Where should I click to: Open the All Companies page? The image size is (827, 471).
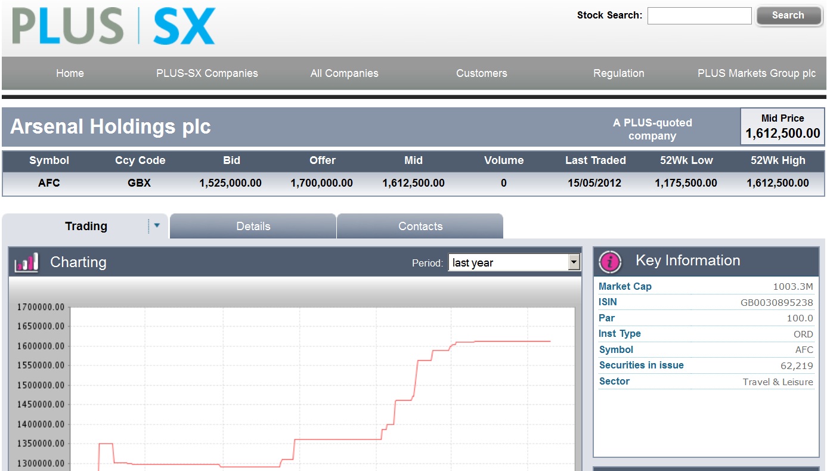pos(344,73)
